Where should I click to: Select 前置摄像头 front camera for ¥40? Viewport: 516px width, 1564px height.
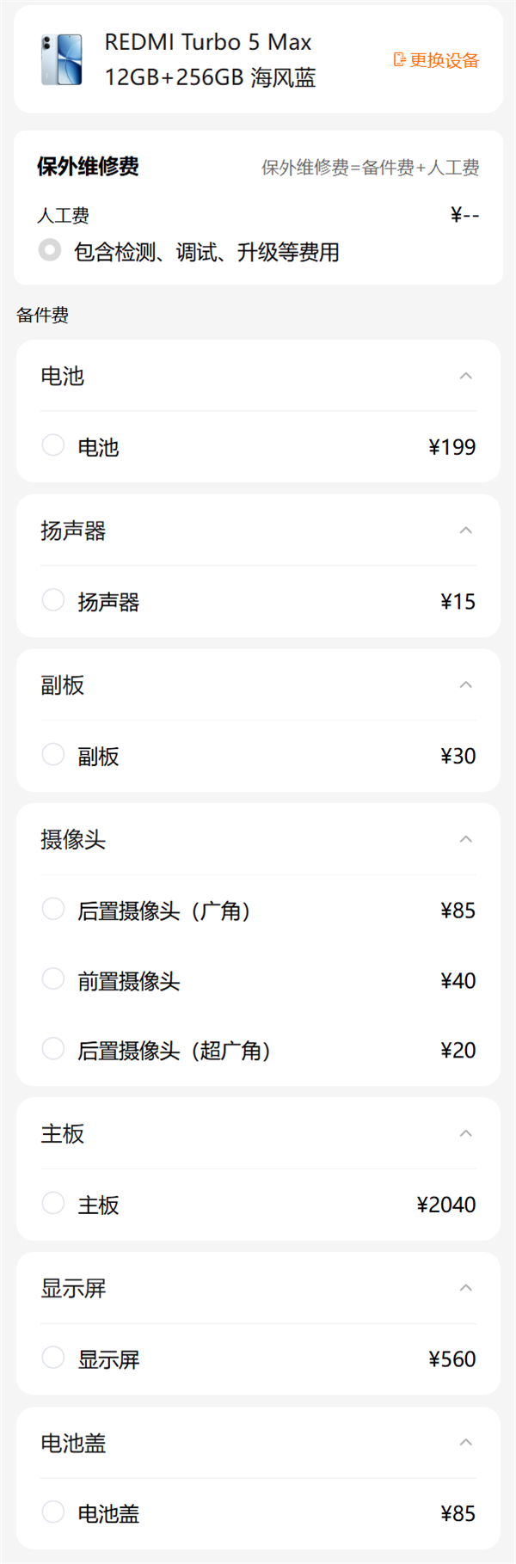click(52, 978)
